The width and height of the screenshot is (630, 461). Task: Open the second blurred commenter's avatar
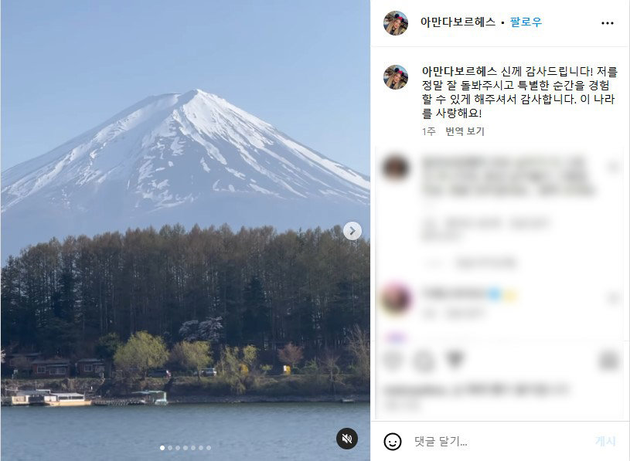click(x=396, y=300)
